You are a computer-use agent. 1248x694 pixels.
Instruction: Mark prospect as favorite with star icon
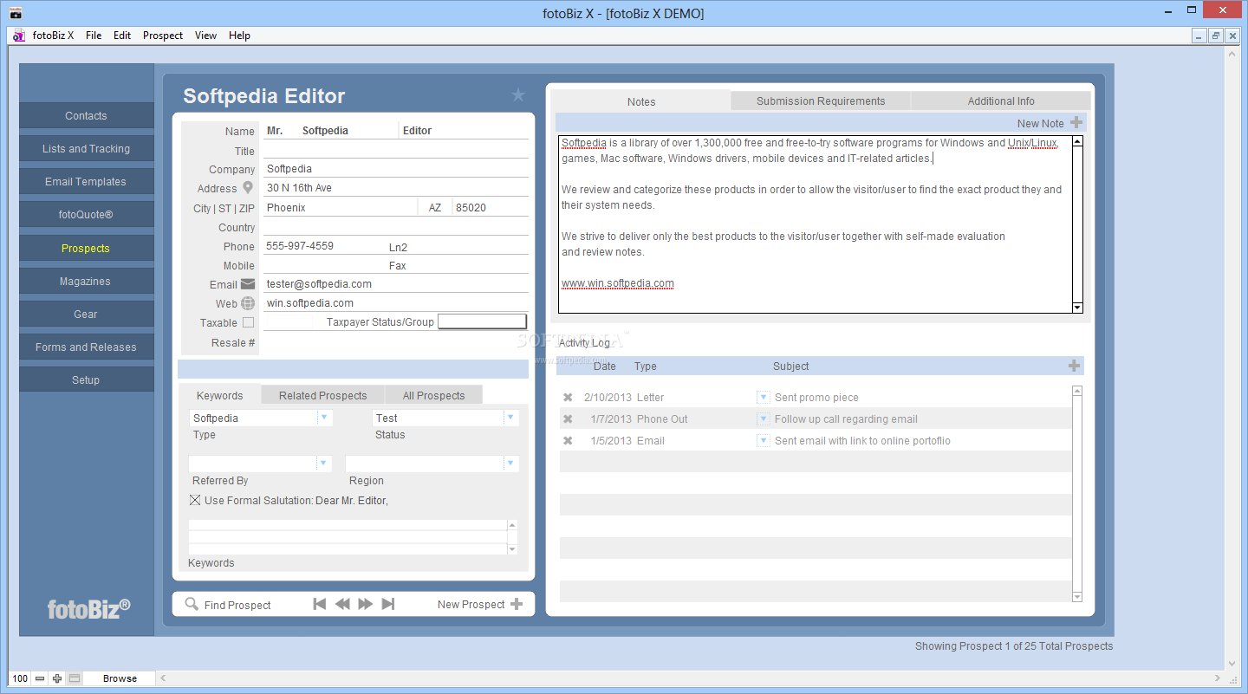tap(518, 95)
